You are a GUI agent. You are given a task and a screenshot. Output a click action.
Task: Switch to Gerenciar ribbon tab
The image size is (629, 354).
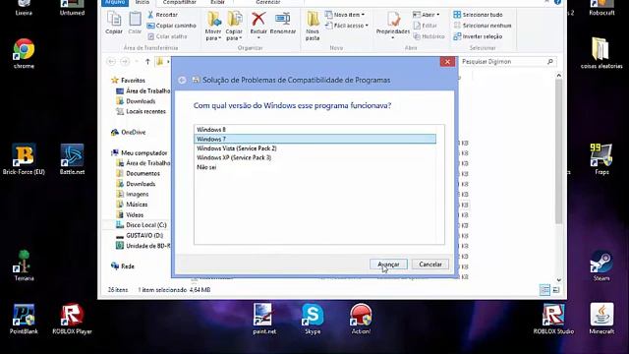coord(268,2)
